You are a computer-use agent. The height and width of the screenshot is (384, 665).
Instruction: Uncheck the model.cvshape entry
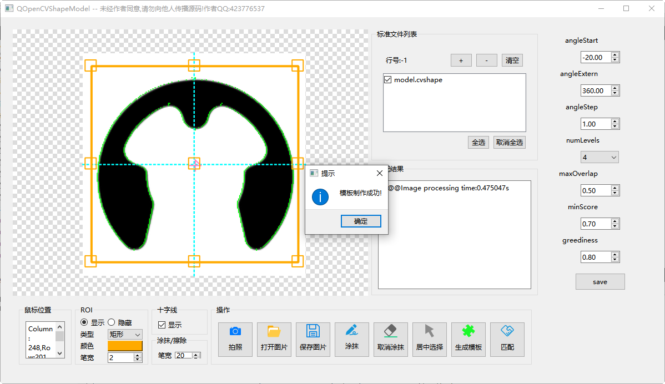click(x=387, y=79)
